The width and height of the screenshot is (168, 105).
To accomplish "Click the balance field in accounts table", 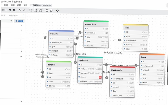I will click(61, 55).
